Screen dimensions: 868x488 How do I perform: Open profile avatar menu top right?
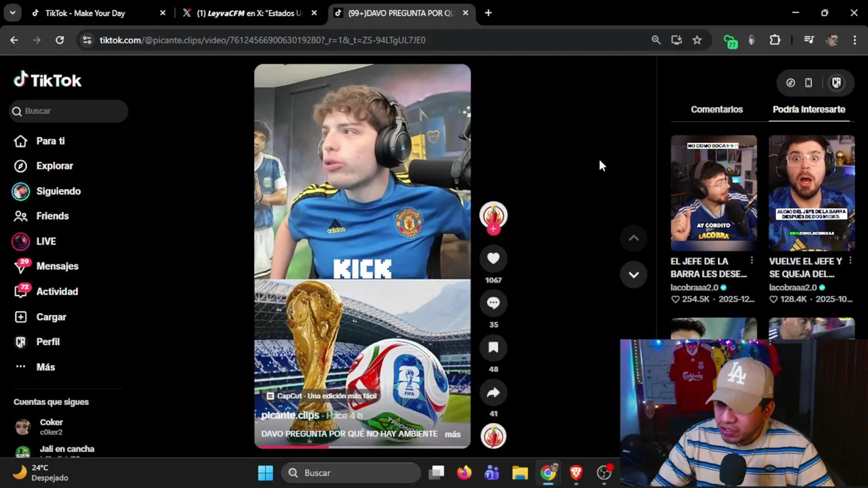[x=836, y=83]
